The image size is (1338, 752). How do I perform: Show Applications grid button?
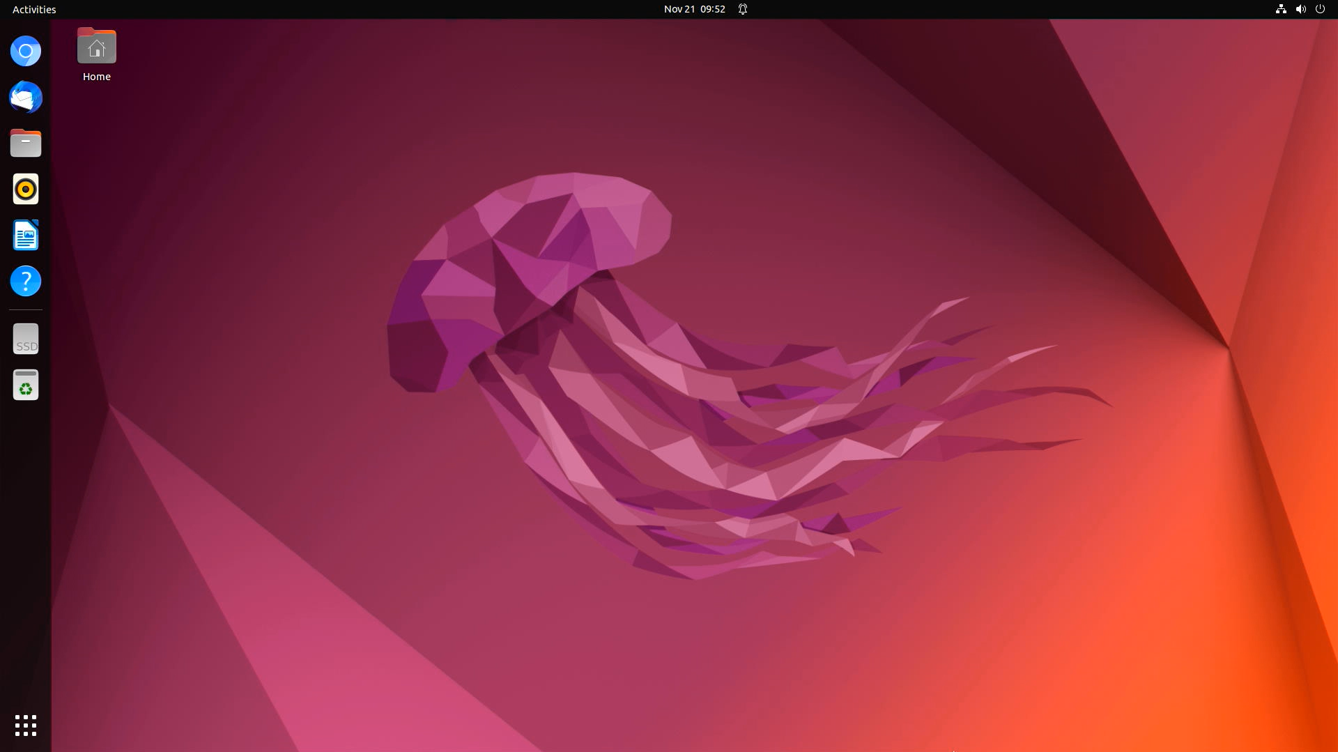coord(26,725)
